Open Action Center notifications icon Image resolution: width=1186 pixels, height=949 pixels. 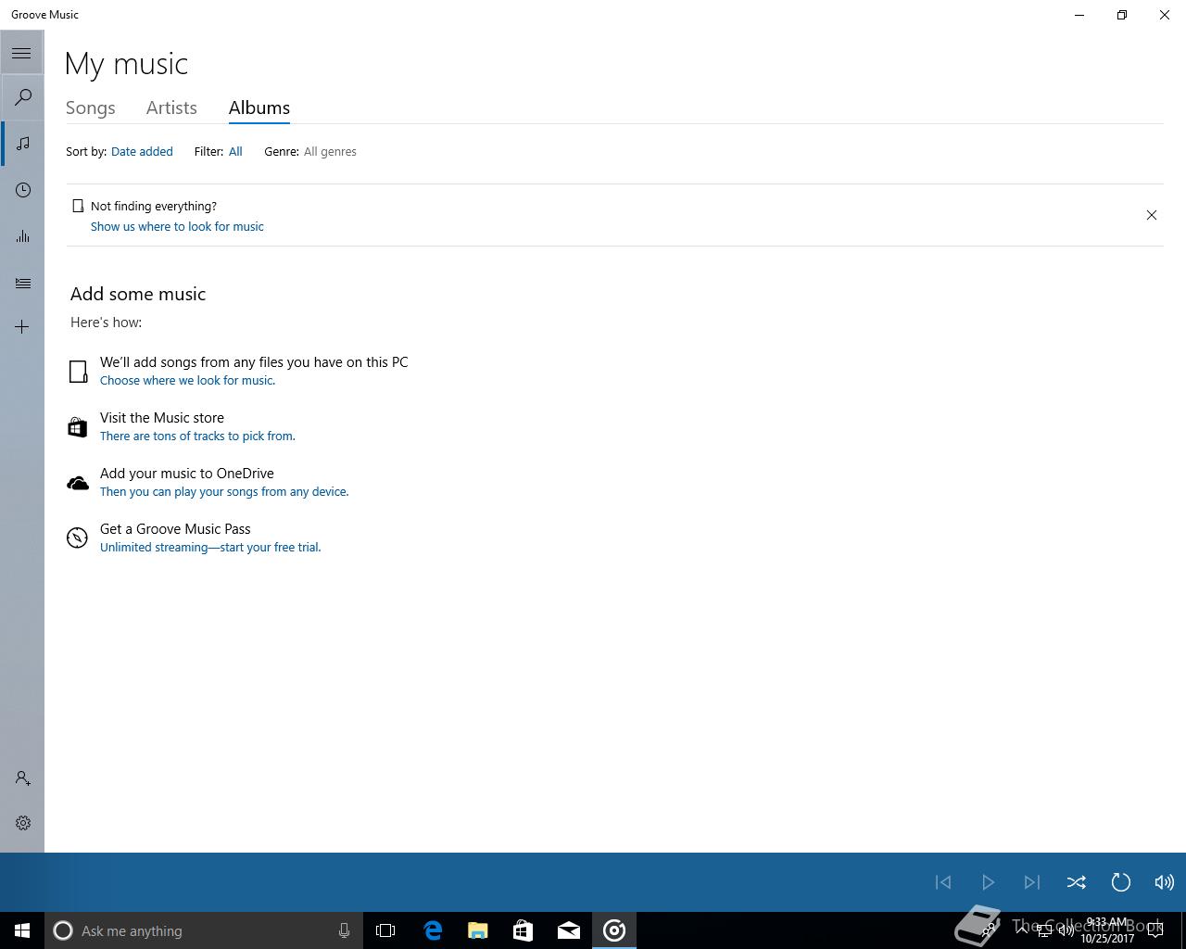1154,930
